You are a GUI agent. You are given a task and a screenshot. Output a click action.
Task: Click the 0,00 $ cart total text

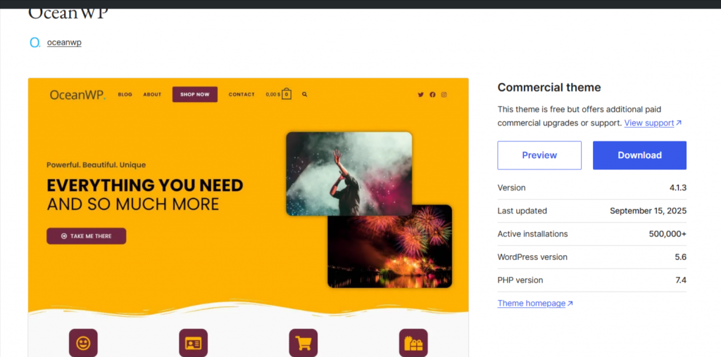[x=272, y=95]
